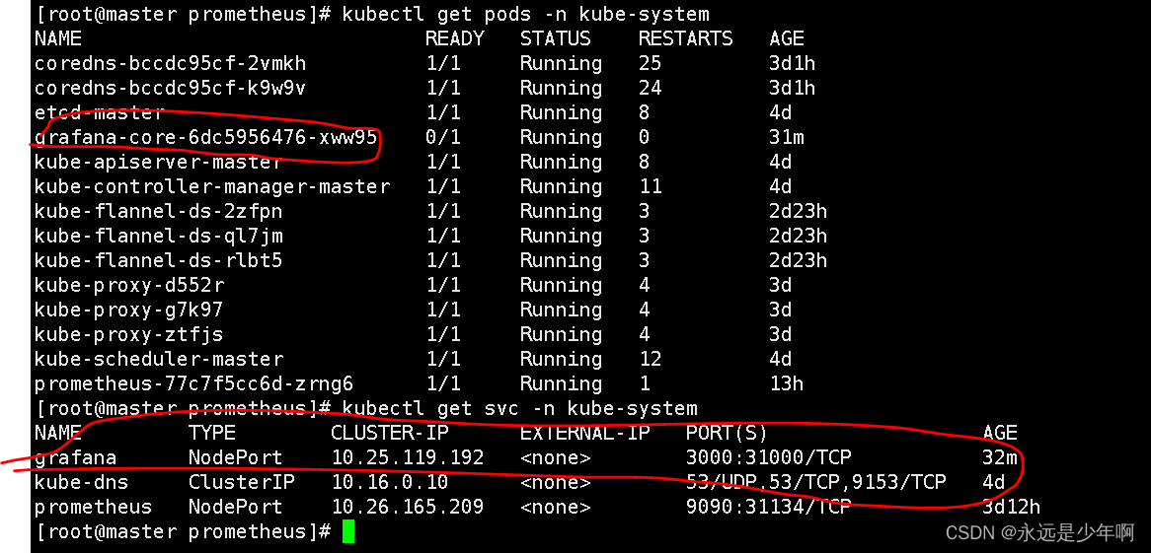Click ClusterIP type of kube-dns
The height and width of the screenshot is (553, 1151).
pos(242,482)
